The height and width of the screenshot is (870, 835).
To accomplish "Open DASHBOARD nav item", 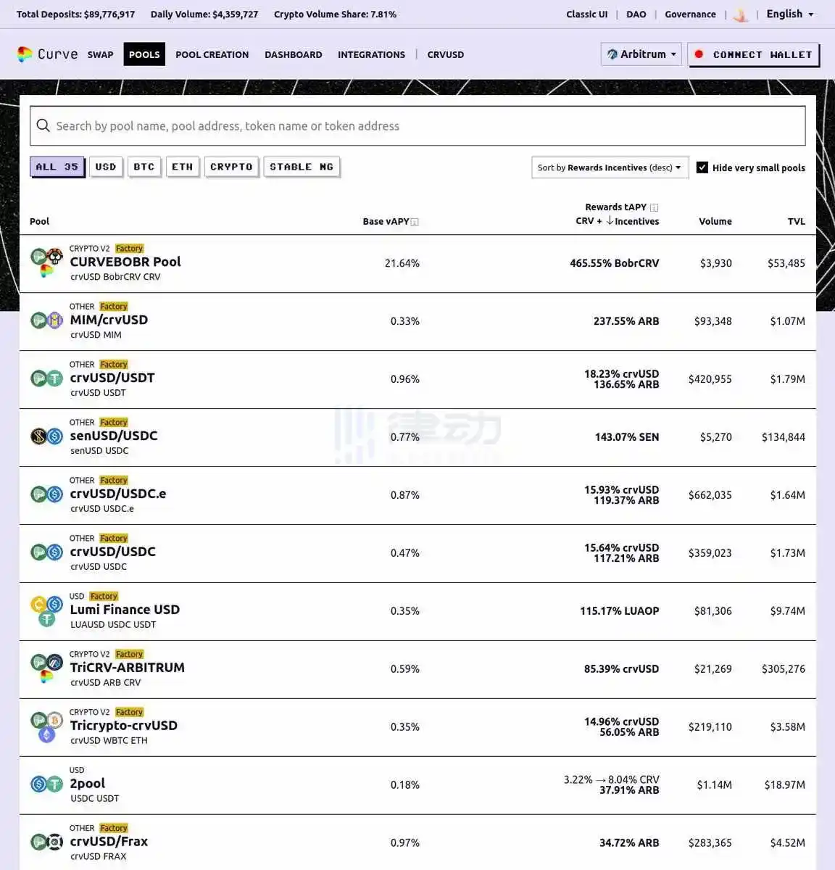I will tap(294, 54).
